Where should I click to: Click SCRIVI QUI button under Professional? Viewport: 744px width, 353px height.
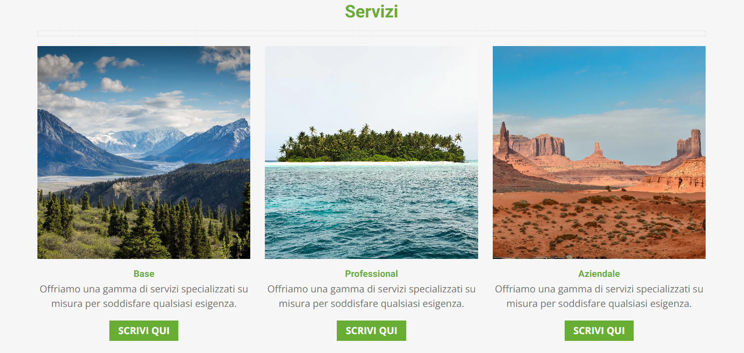pos(371,331)
